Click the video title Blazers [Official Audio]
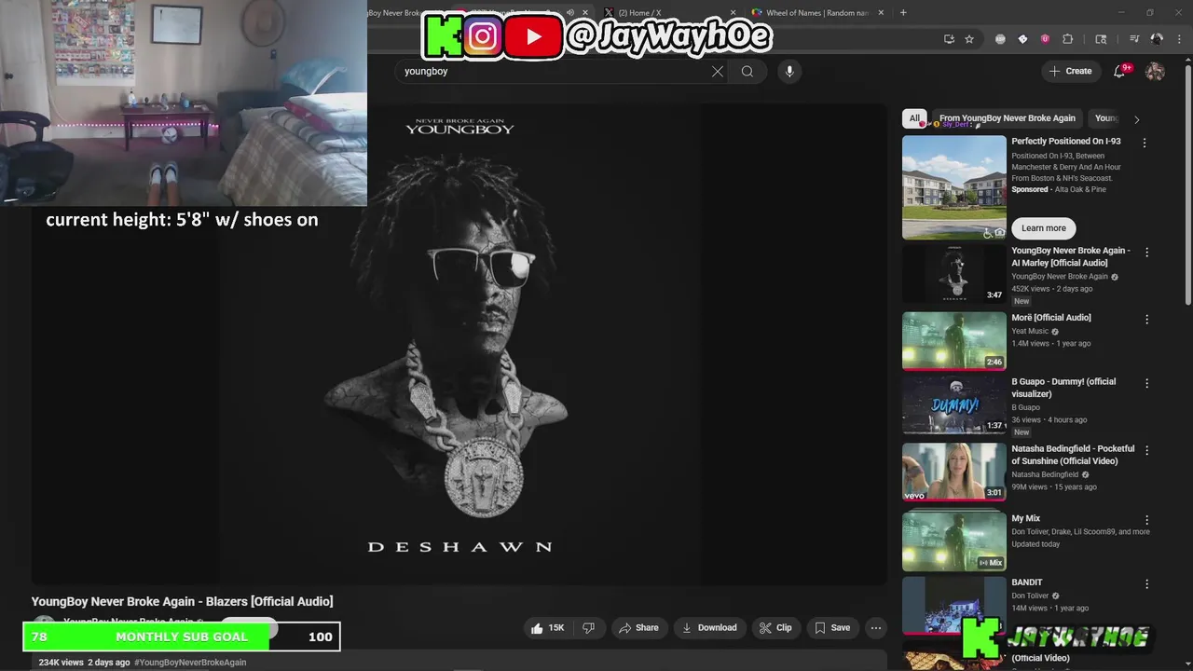 [x=182, y=602]
